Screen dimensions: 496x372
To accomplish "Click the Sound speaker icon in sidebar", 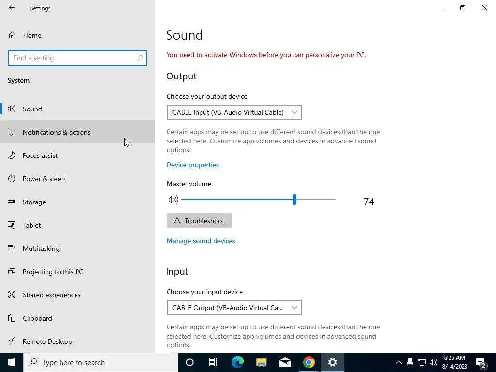I will pos(12,109).
